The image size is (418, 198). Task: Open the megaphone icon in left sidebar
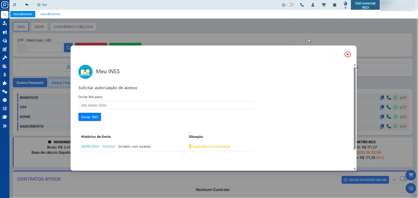click(5, 32)
